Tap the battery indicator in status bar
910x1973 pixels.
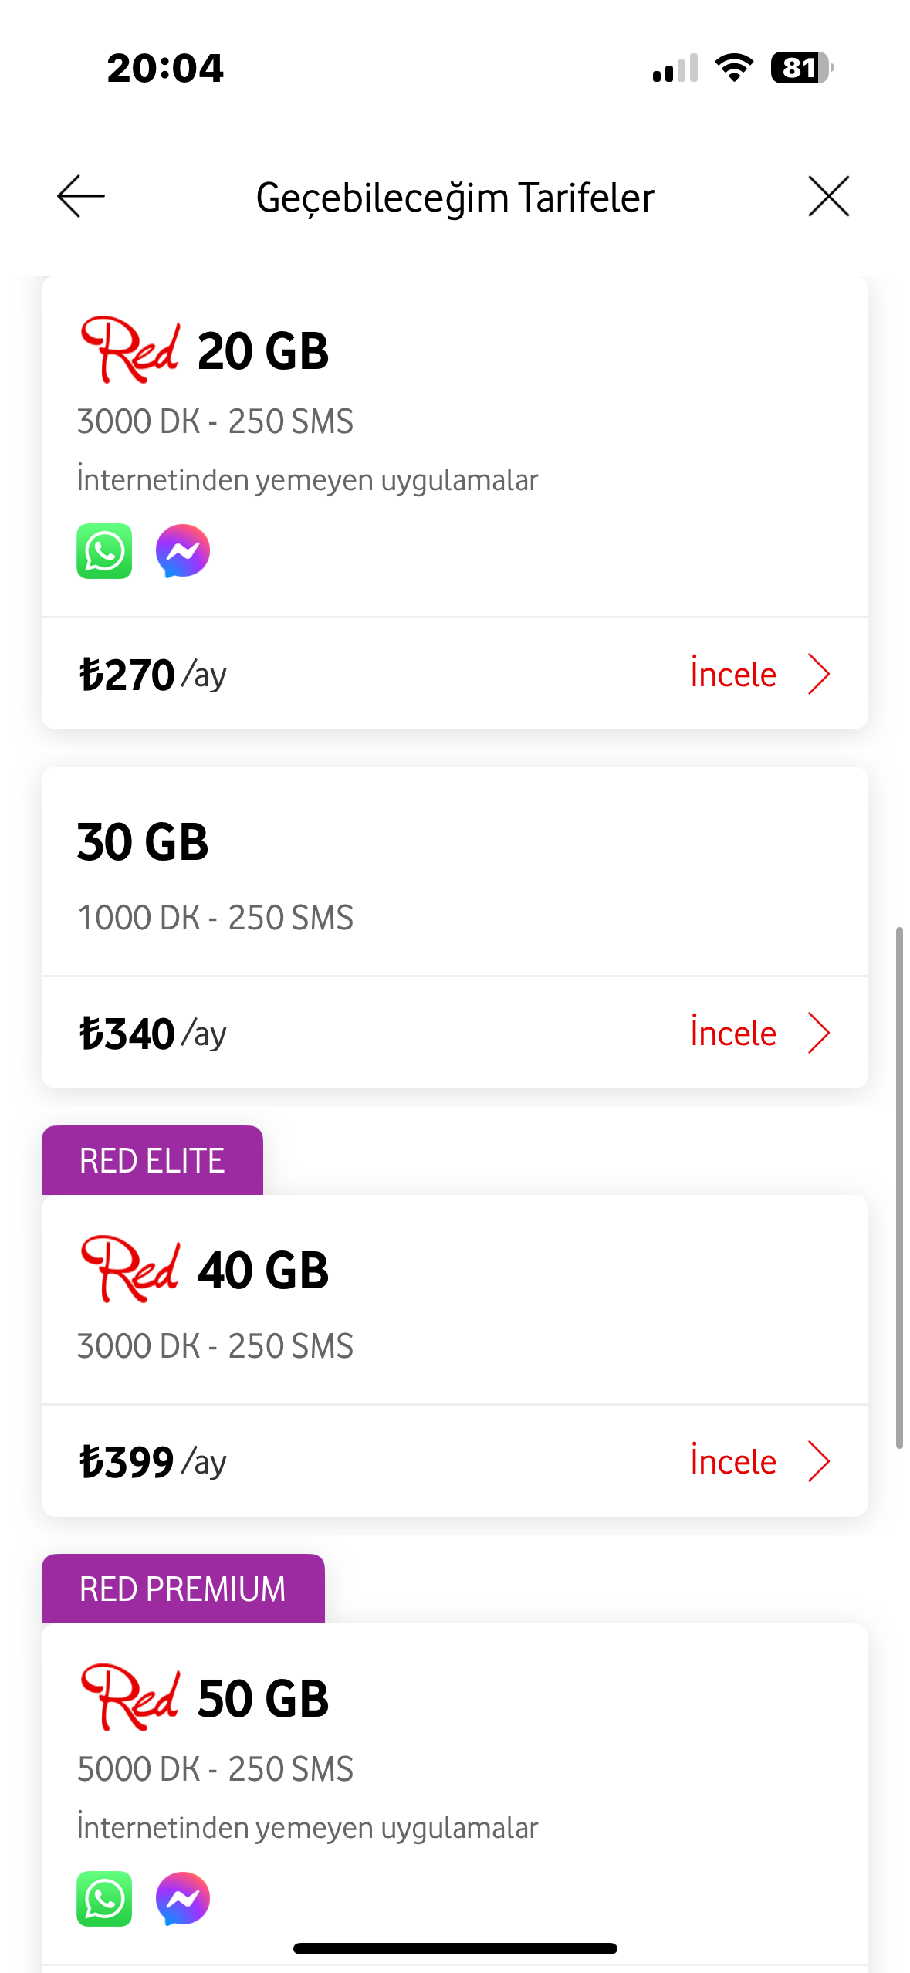point(801,68)
